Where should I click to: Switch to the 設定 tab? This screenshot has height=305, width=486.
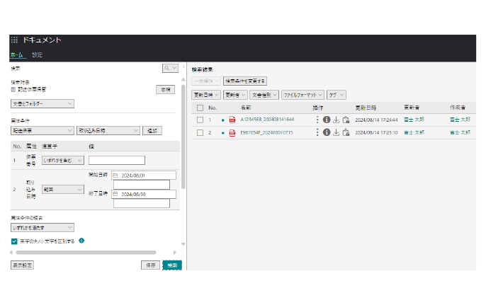[x=37, y=54]
